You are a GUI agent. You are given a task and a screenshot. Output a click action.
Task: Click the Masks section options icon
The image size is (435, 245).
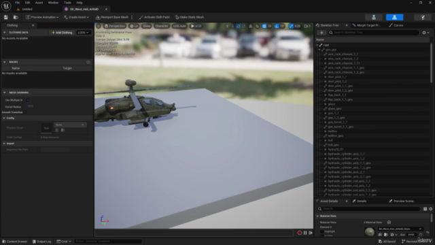pos(88,62)
